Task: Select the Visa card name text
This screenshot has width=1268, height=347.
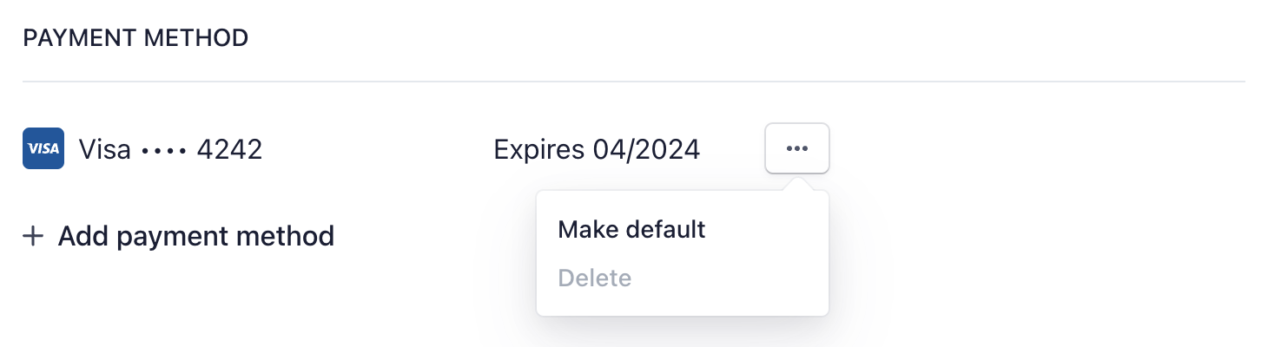Action: click(x=104, y=149)
